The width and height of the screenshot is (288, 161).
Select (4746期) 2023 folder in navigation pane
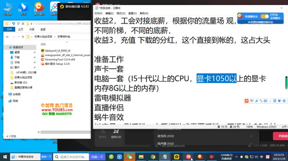[x=23, y=72]
